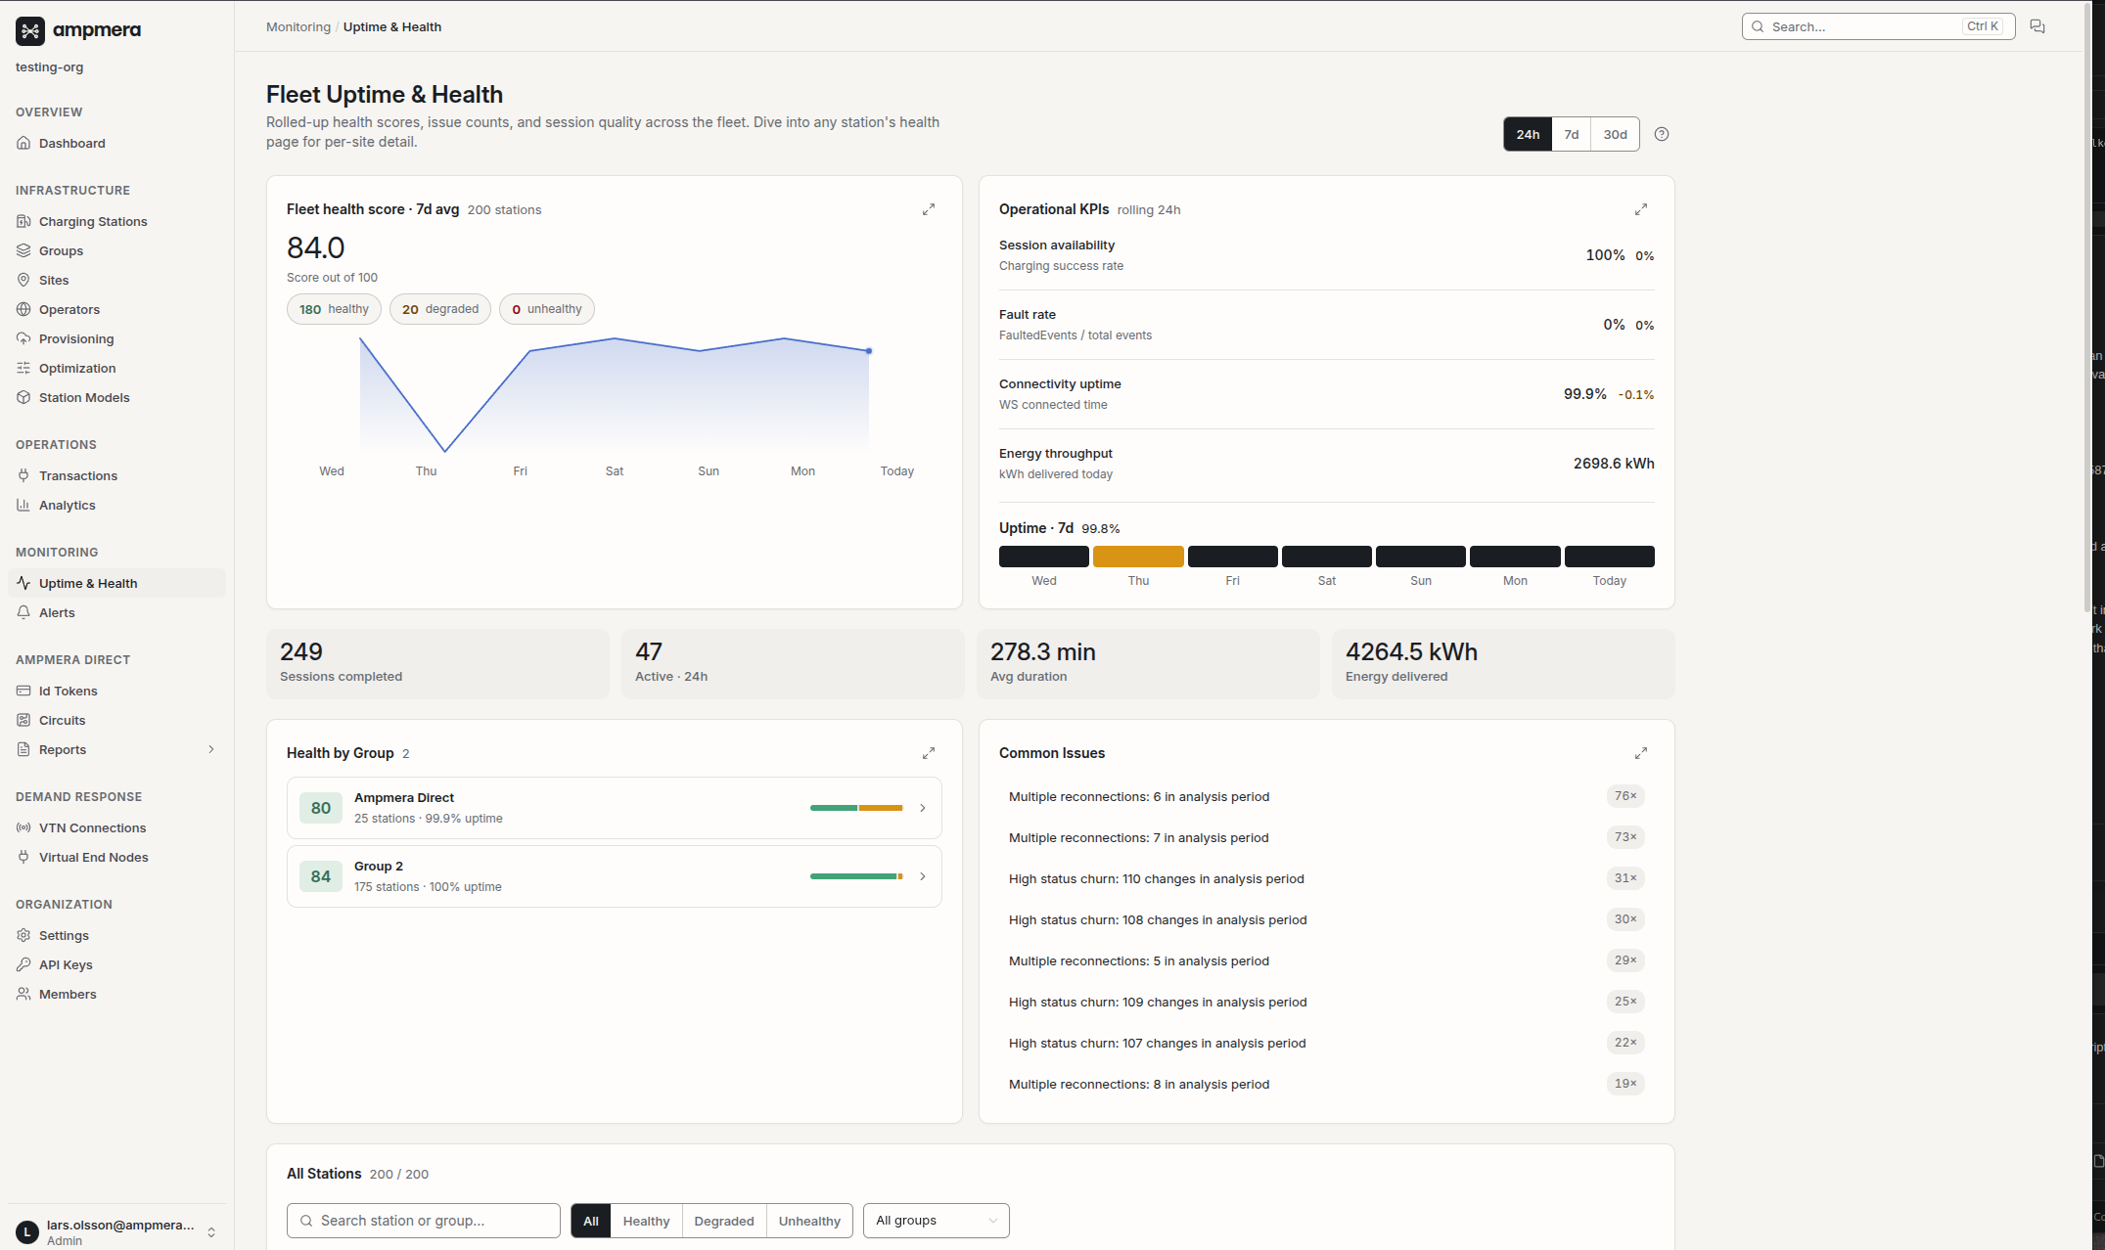The height and width of the screenshot is (1250, 2105).
Task: Open the Ampmera Direct group chevron
Action: coord(922,808)
